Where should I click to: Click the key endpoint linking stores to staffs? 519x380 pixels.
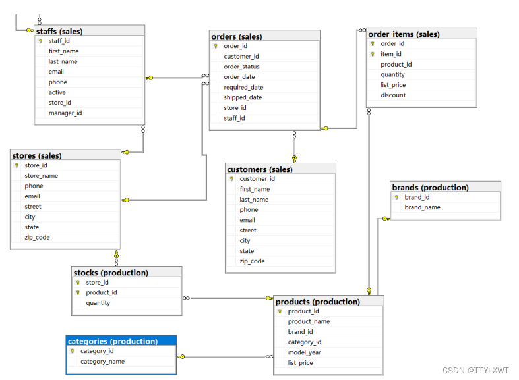tap(125, 152)
